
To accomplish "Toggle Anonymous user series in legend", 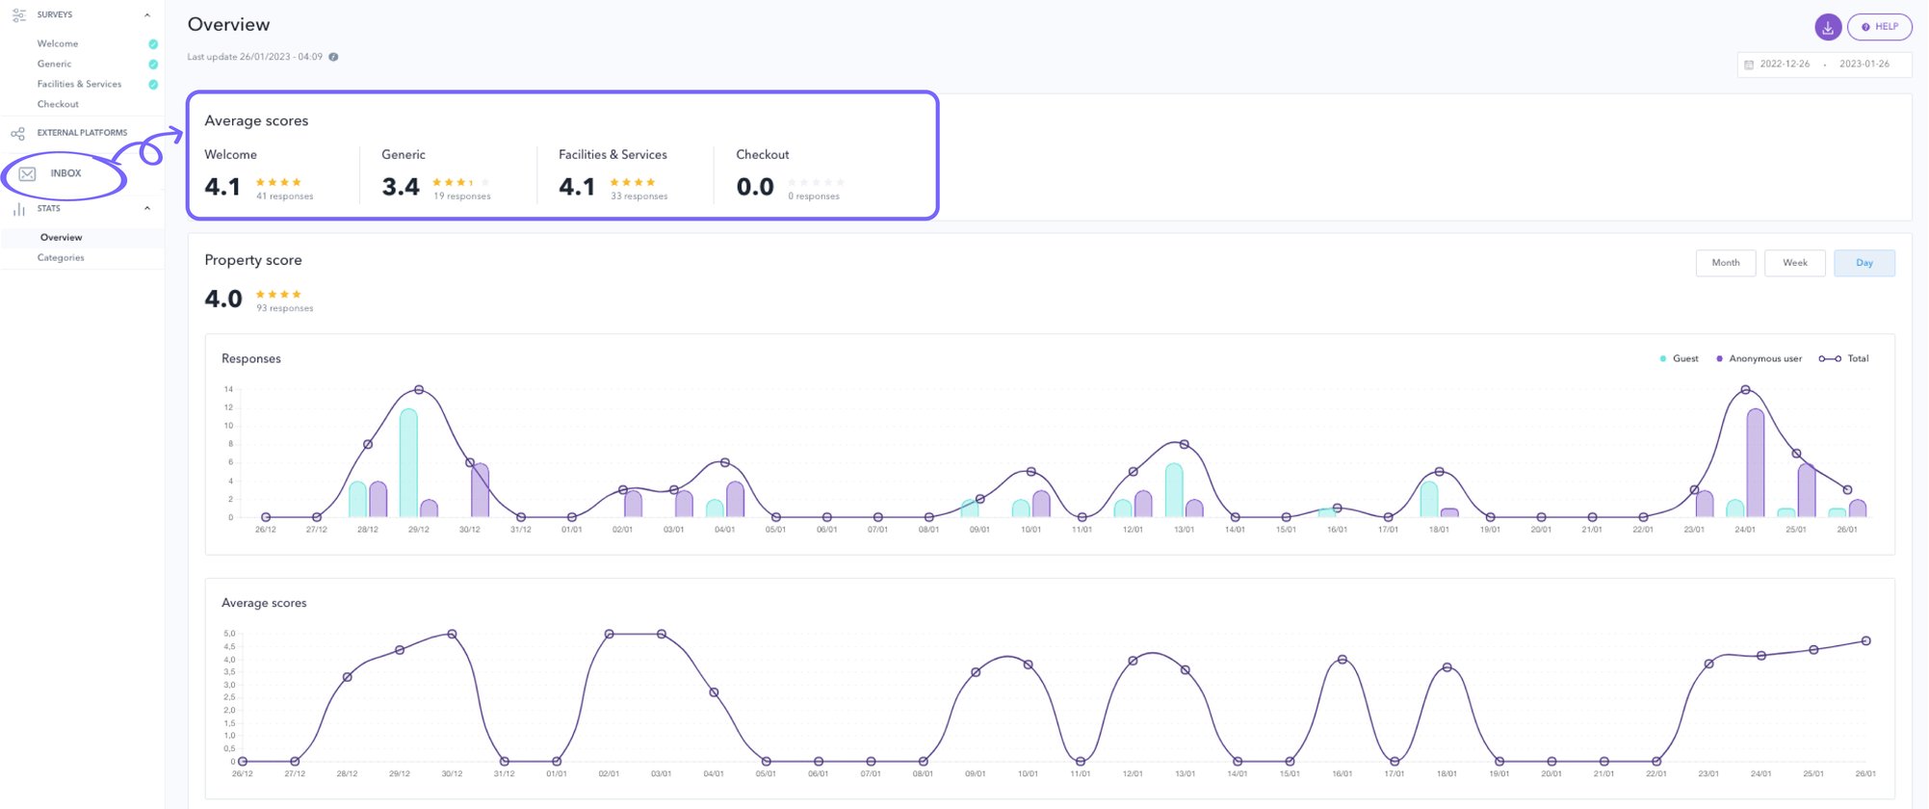I will click(1759, 358).
